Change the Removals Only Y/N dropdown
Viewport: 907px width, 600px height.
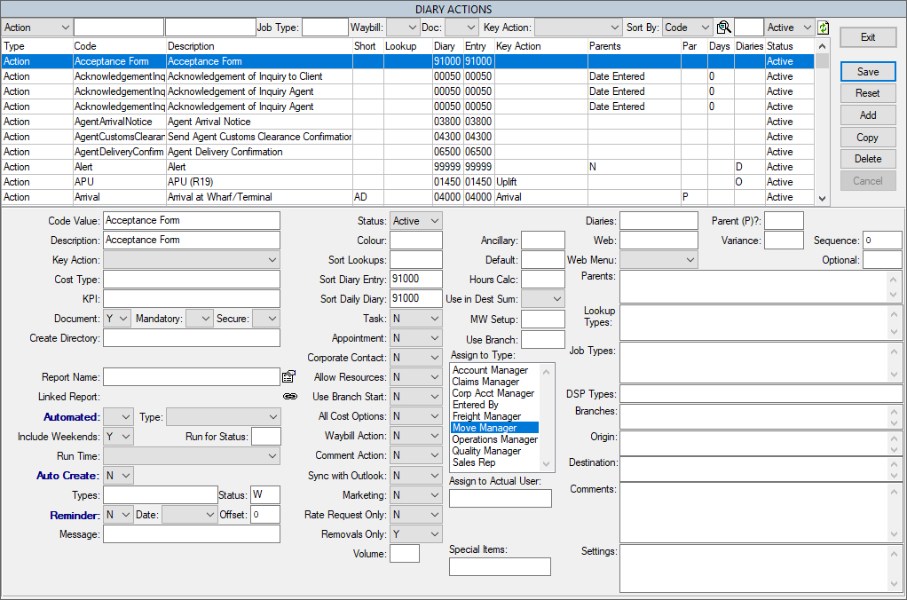(x=415, y=534)
